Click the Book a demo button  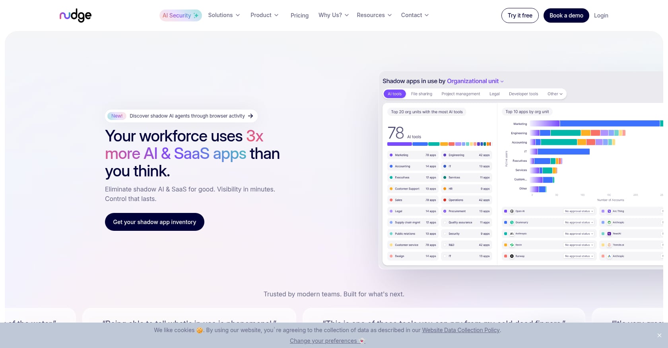point(566,15)
